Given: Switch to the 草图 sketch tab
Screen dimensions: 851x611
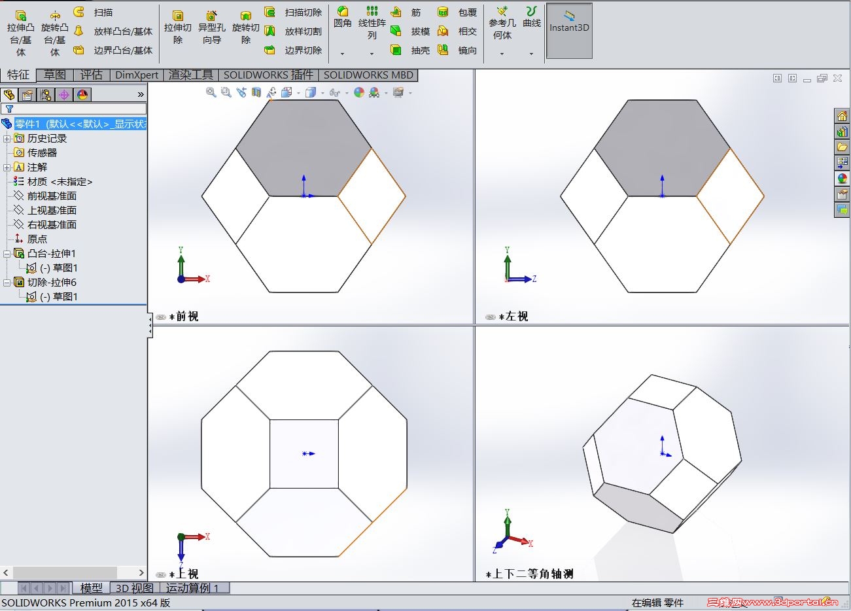Looking at the screenshot, I should click(x=55, y=75).
